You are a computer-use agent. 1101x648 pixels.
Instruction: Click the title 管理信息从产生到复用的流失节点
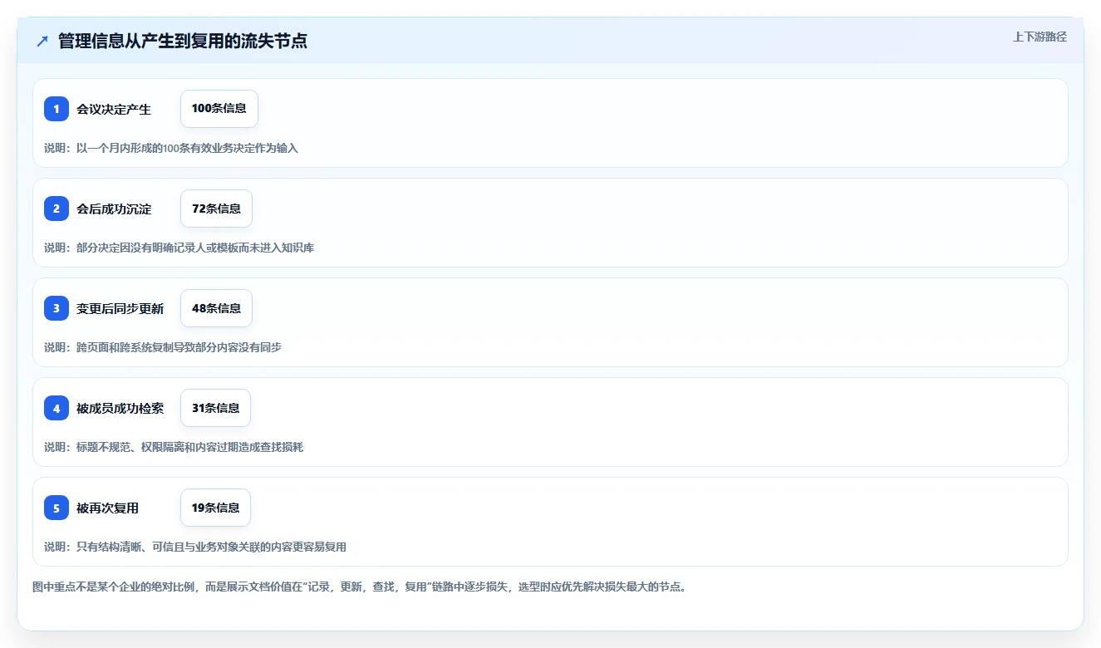[x=183, y=42]
